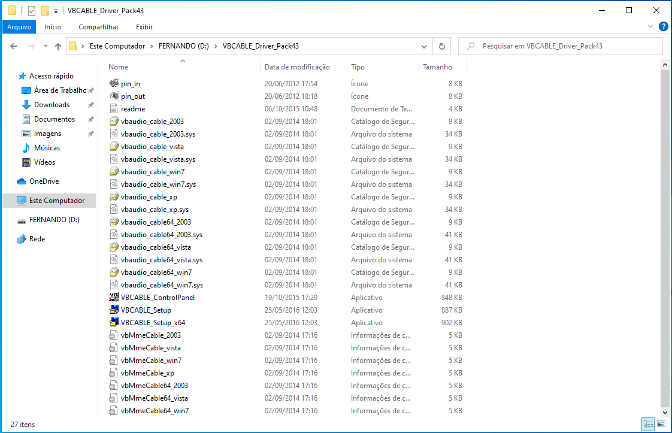672x433 pixels.
Task: Click the scrollbar up arrow
Action: coord(665,65)
